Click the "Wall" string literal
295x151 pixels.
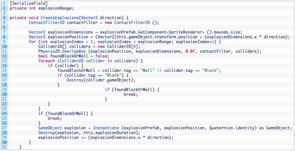coord(147,70)
